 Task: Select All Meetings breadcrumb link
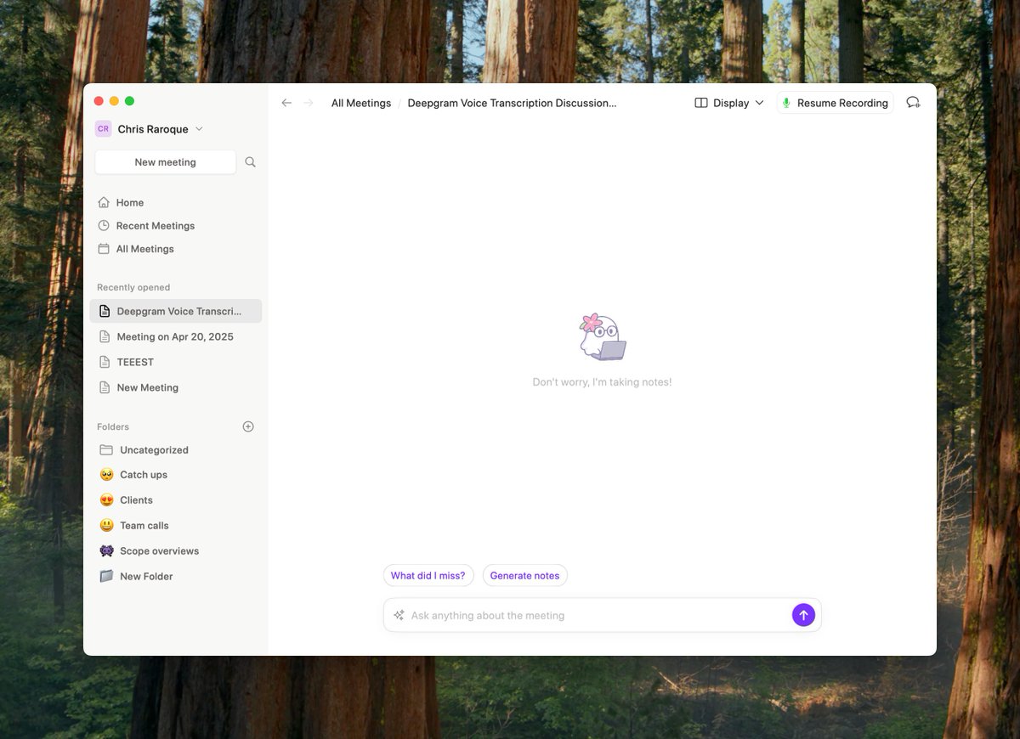361,103
